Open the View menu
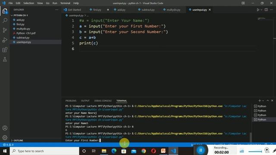276x155 pixels. tap(40, 3)
